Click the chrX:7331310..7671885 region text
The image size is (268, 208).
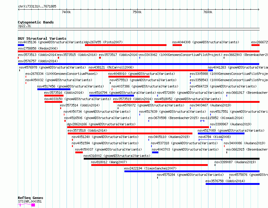click(37, 7)
